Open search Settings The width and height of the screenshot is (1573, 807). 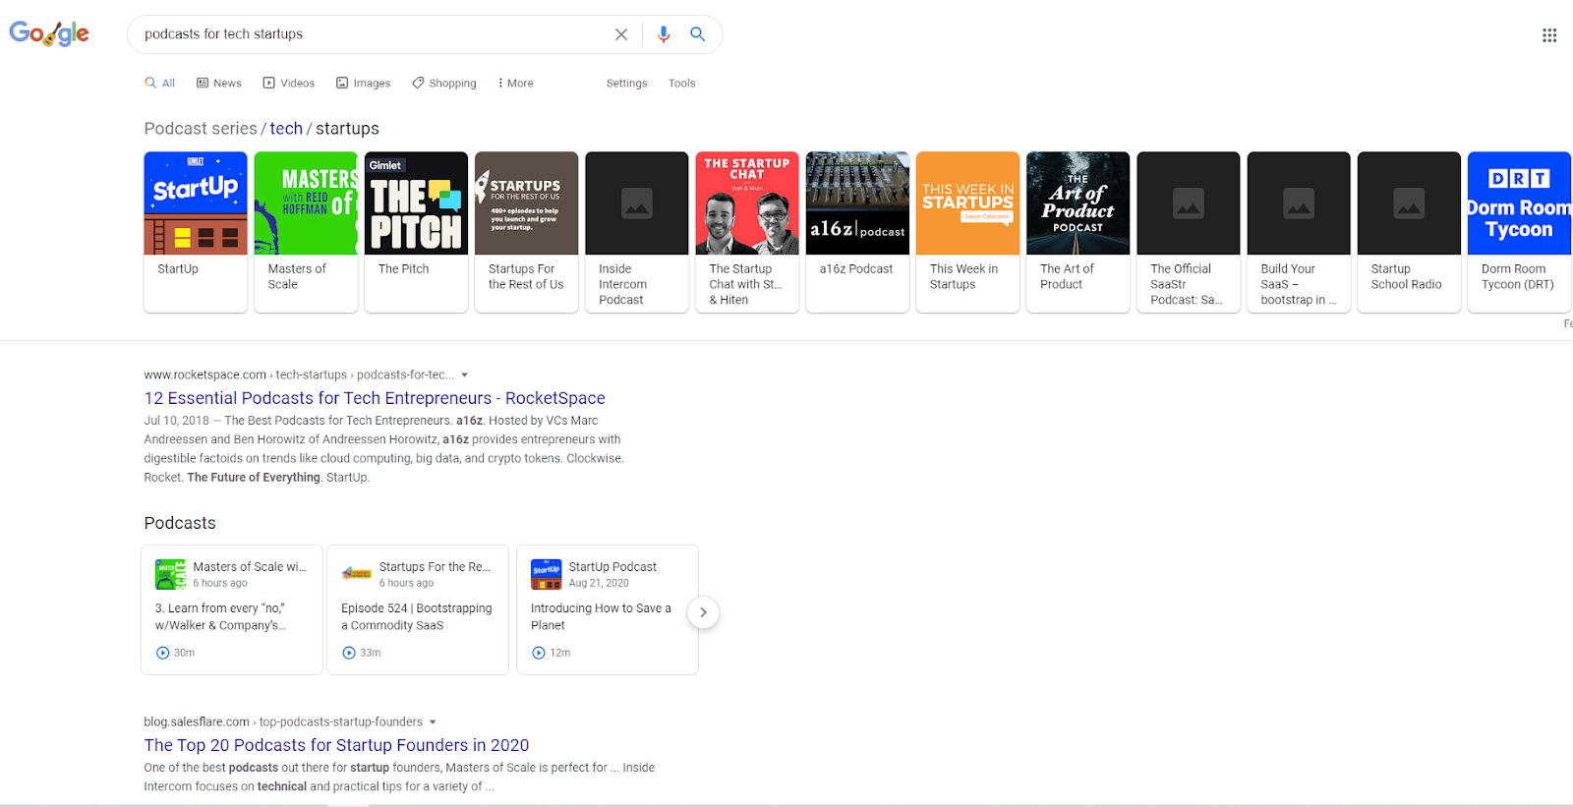coord(627,84)
